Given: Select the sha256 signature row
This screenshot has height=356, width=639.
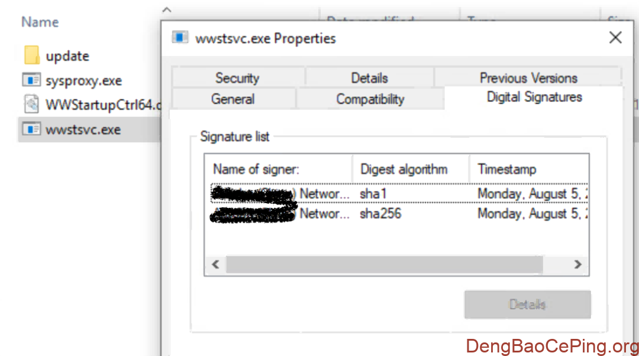Looking at the screenshot, I should tap(380, 214).
